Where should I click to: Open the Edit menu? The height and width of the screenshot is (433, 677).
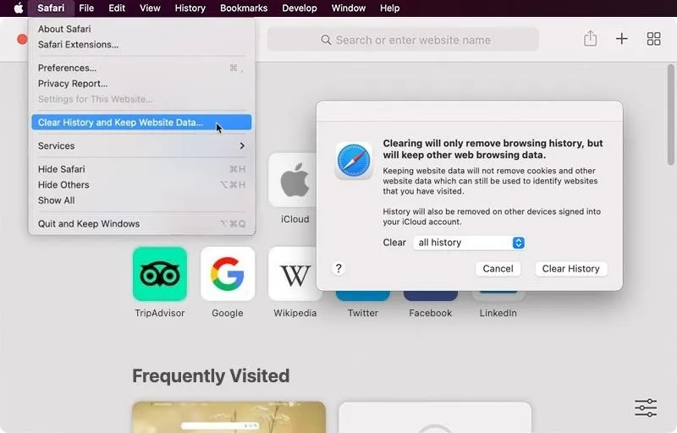(x=117, y=8)
